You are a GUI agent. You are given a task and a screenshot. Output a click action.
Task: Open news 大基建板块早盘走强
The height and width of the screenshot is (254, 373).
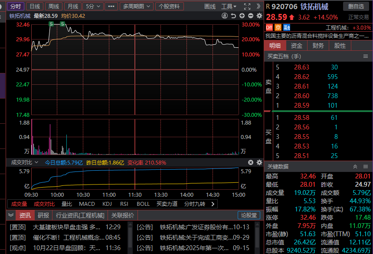[66, 227]
